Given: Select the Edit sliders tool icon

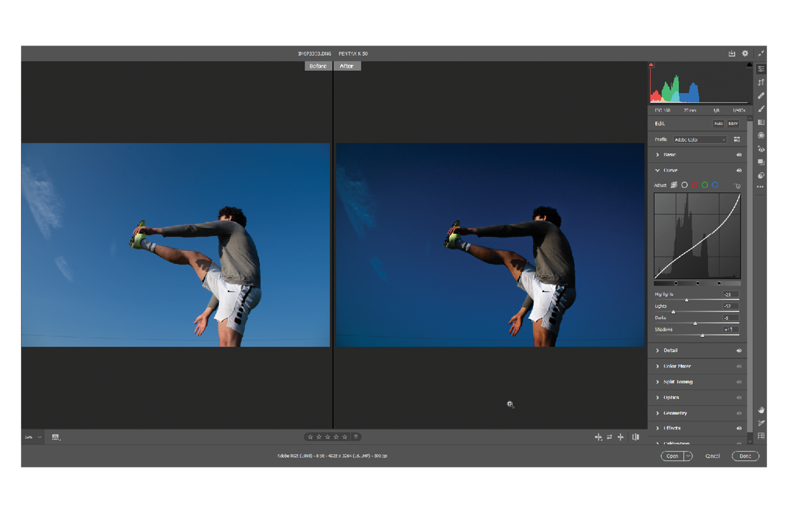Looking at the screenshot, I should click(761, 69).
